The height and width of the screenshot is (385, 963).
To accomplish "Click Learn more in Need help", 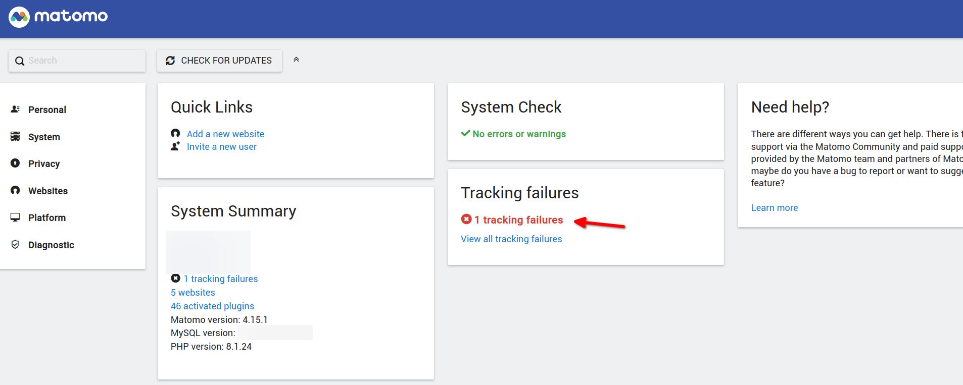I will [x=774, y=207].
